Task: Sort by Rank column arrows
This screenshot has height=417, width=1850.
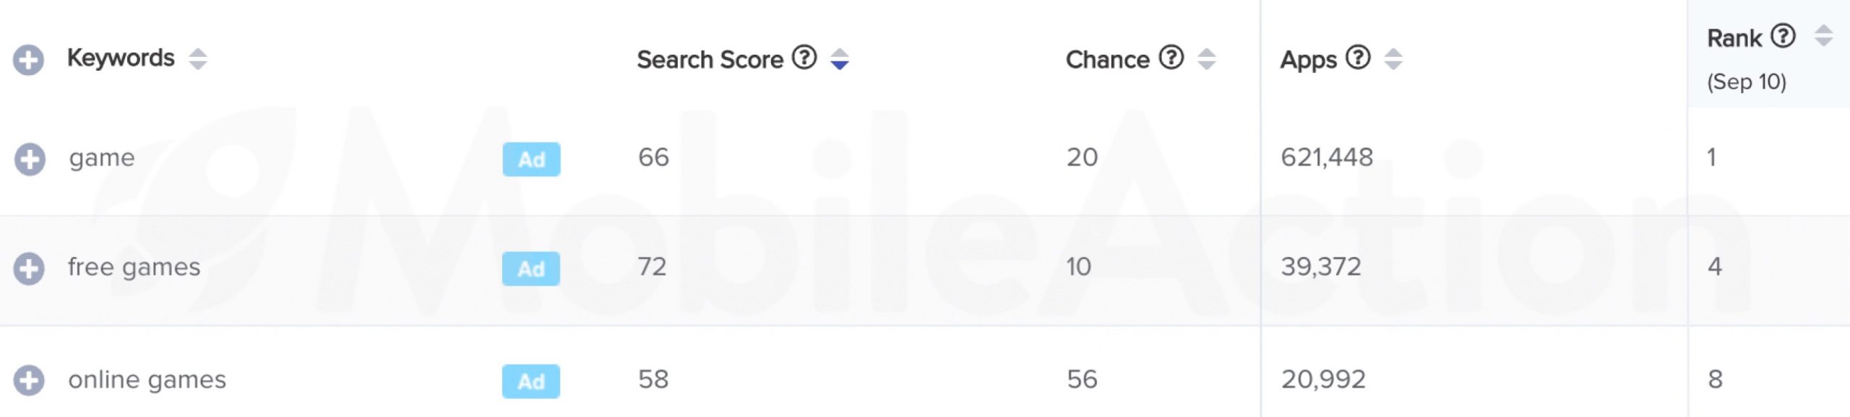Action: (x=1823, y=35)
